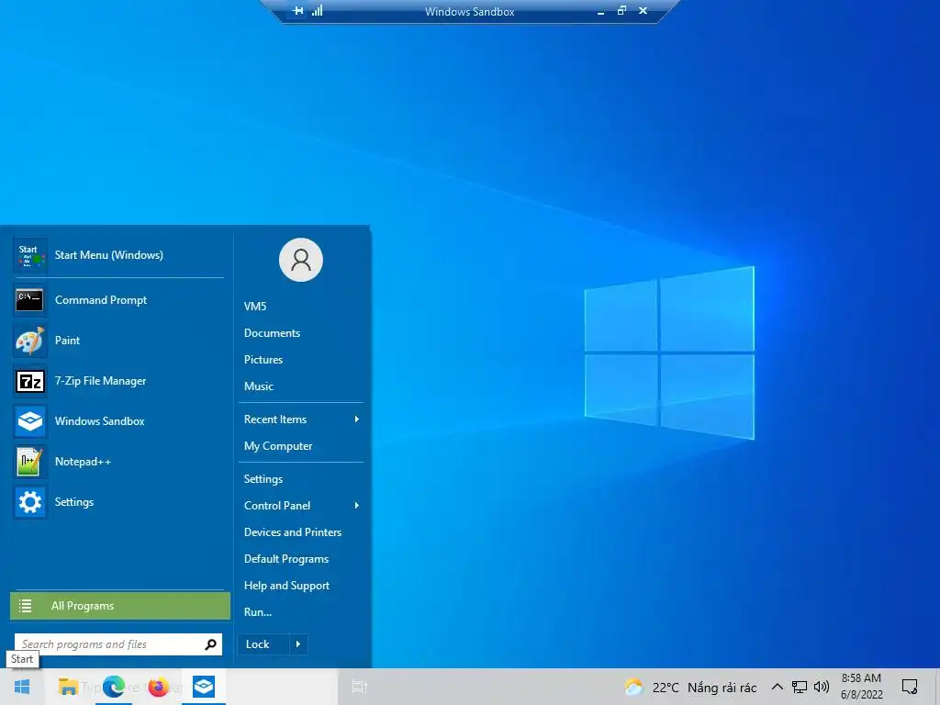Click the signal bars icon on Sandbox bar

[x=317, y=11]
